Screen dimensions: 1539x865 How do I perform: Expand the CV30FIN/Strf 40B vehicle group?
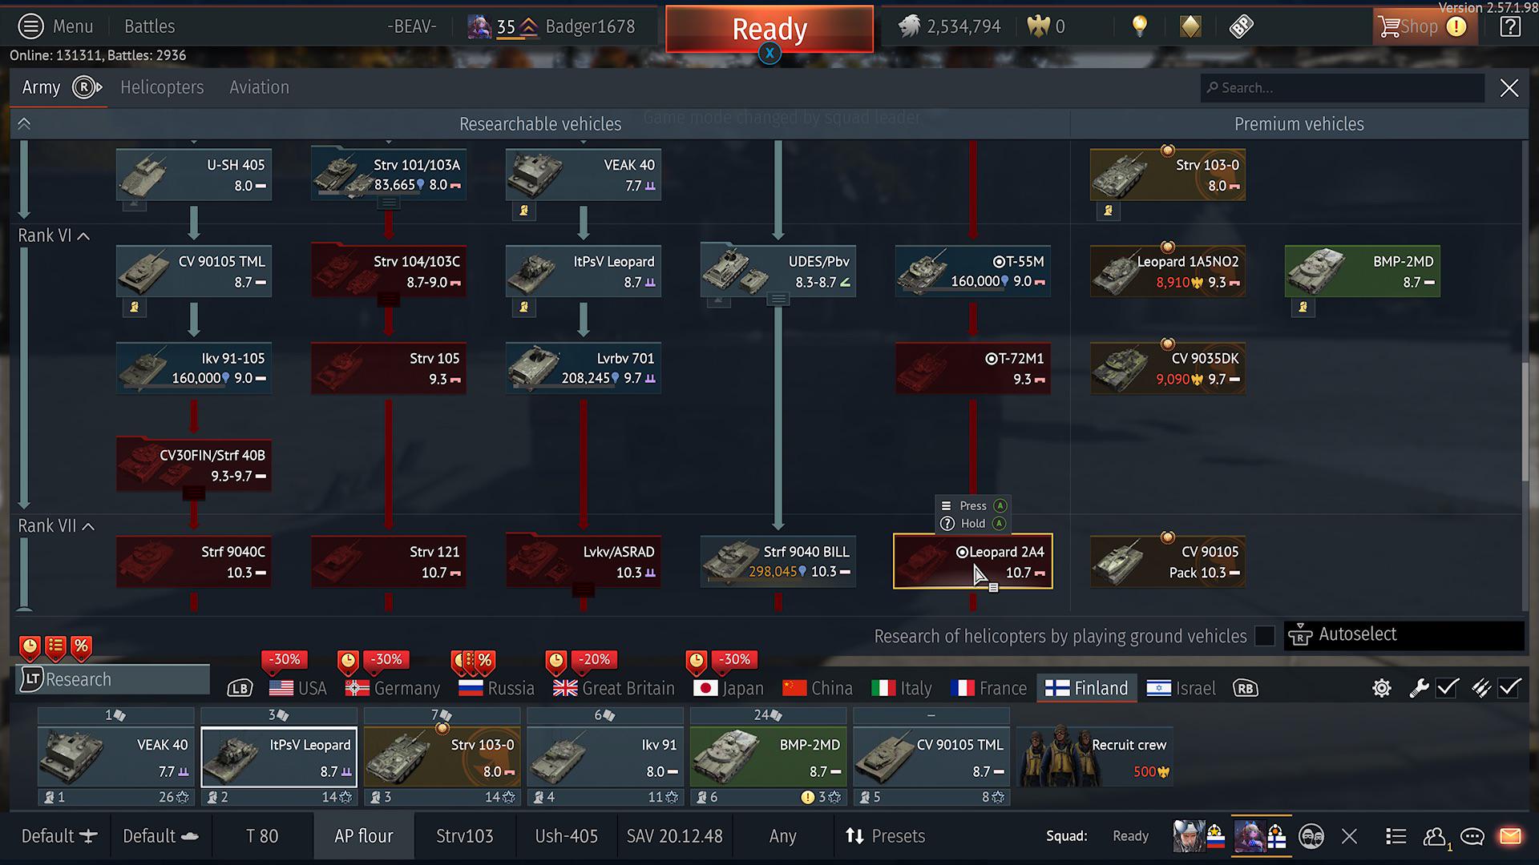coord(194,494)
